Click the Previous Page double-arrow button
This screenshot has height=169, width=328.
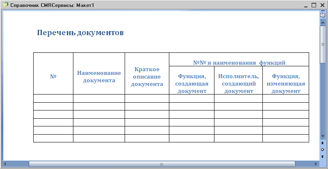point(322,143)
